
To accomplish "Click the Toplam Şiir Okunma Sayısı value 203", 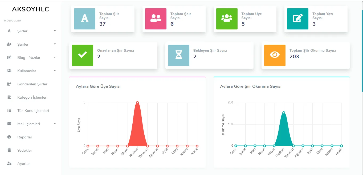I will point(294,56).
